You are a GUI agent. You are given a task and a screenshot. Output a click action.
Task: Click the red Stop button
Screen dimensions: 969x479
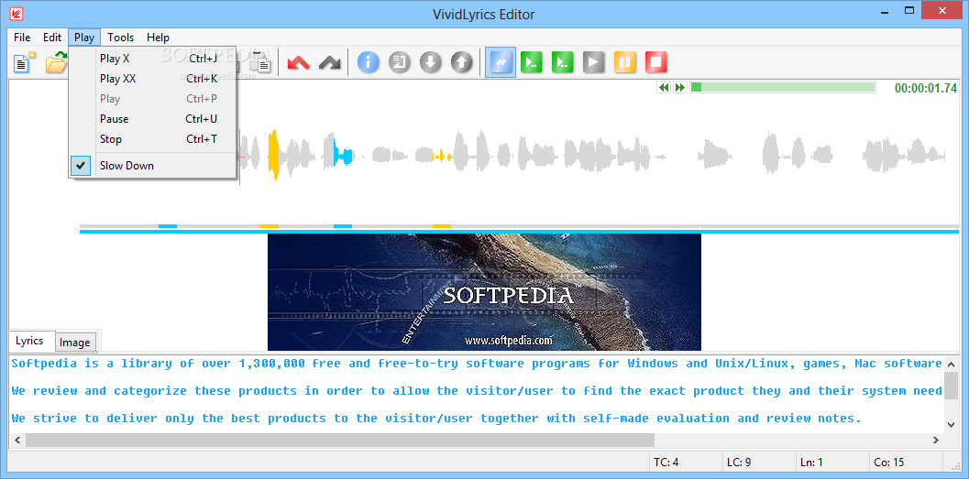pyautogui.click(x=656, y=62)
